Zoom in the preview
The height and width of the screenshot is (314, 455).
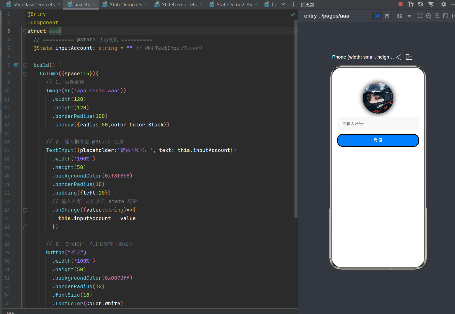point(437,16)
